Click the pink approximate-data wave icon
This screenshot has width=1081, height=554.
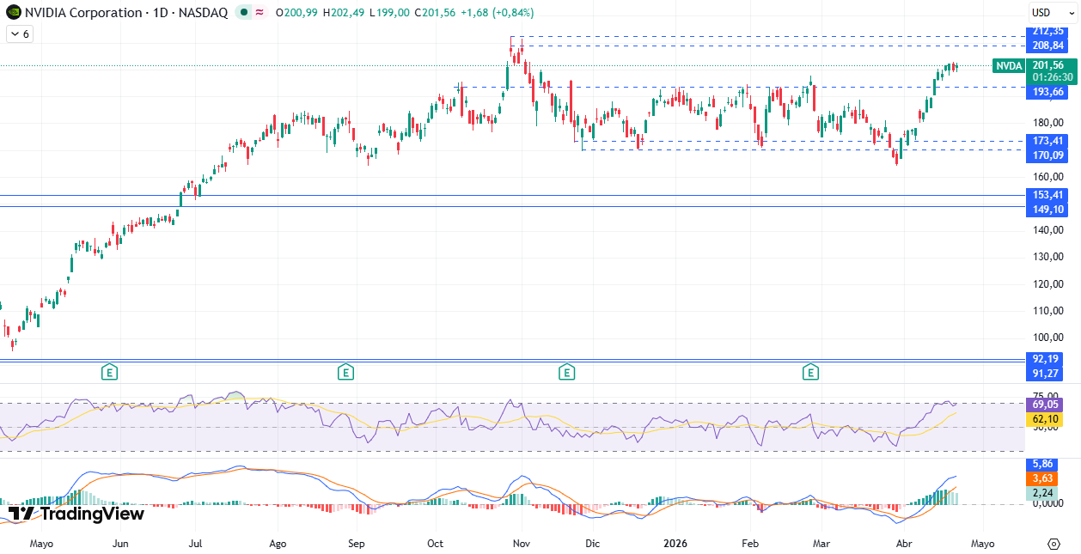pyautogui.click(x=260, y=13)
